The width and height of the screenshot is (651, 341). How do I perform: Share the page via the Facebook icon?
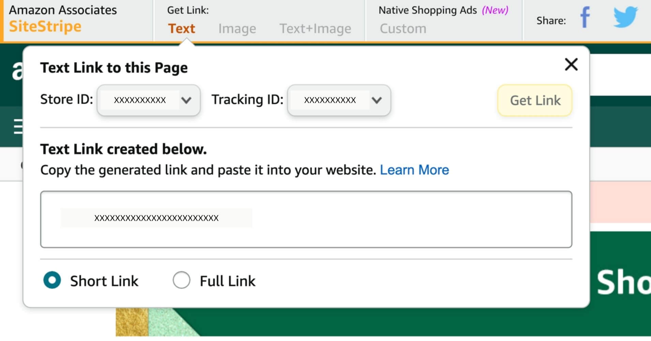pos(585,17)
